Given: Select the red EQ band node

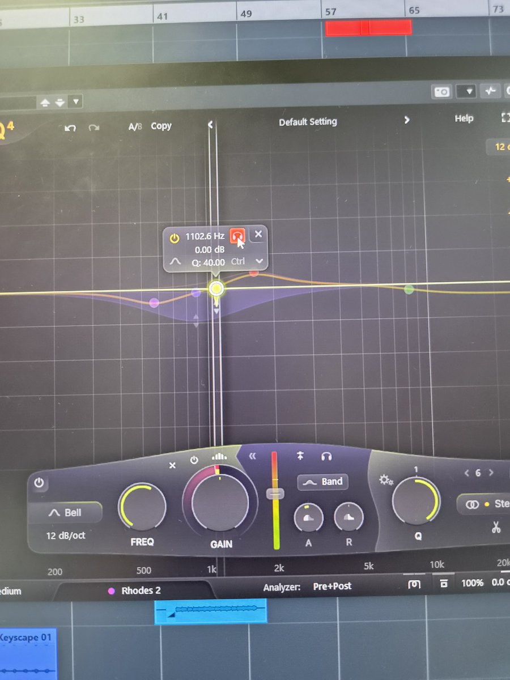Looking at the screenshot, I should [x=254, y=273].
